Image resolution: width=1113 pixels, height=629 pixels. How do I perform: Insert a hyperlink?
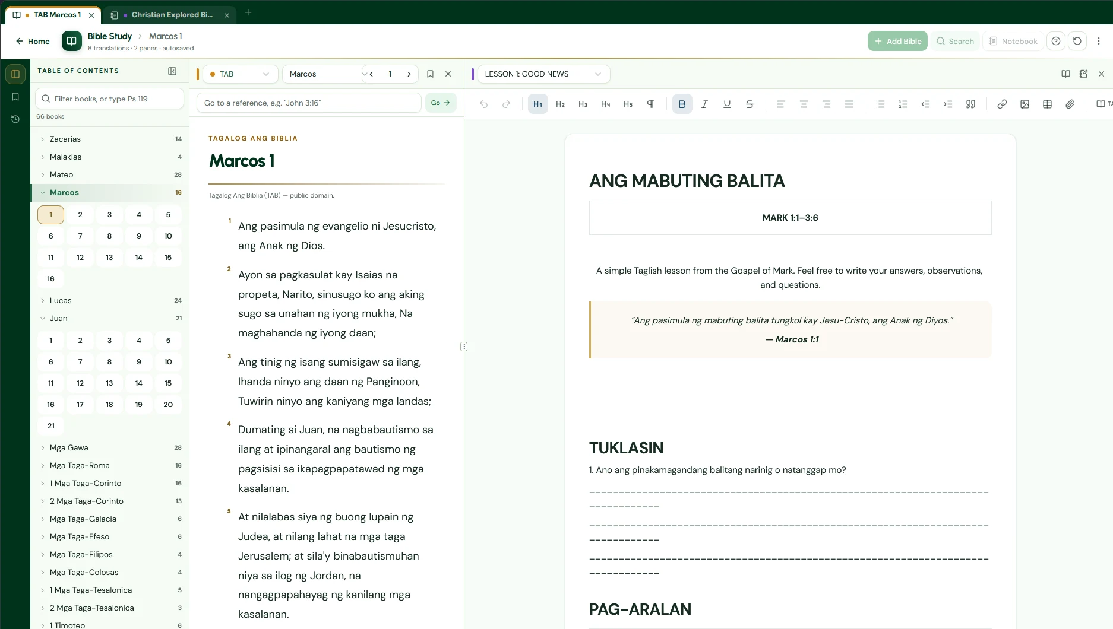(1002, 104)
